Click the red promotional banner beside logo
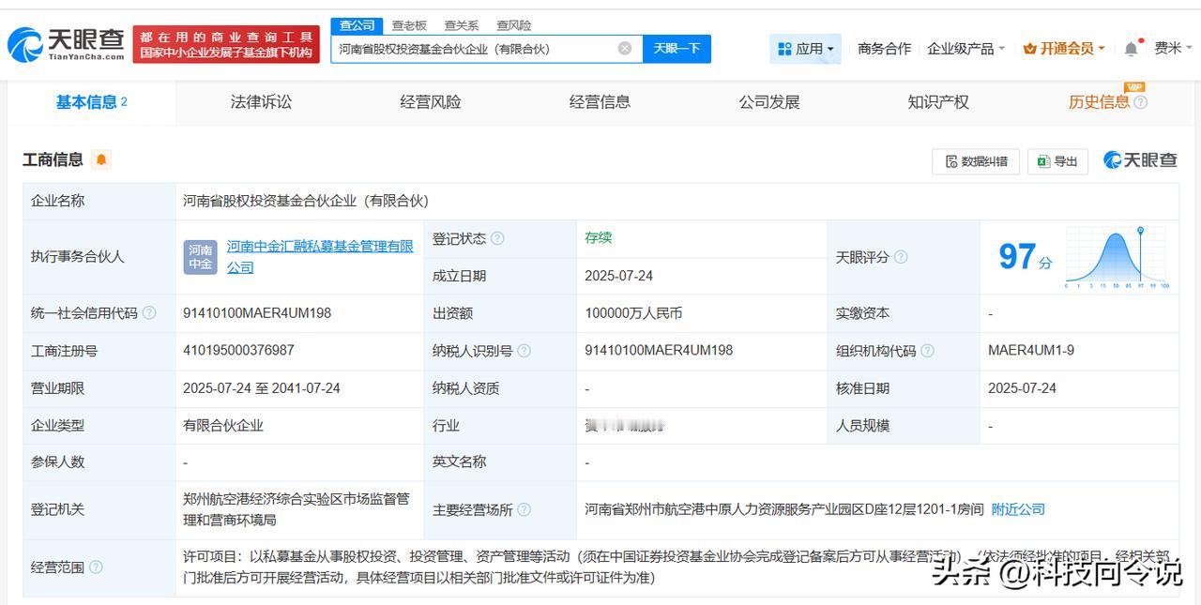This screenshot has width=1201, height=605. (x=226, y=44)
